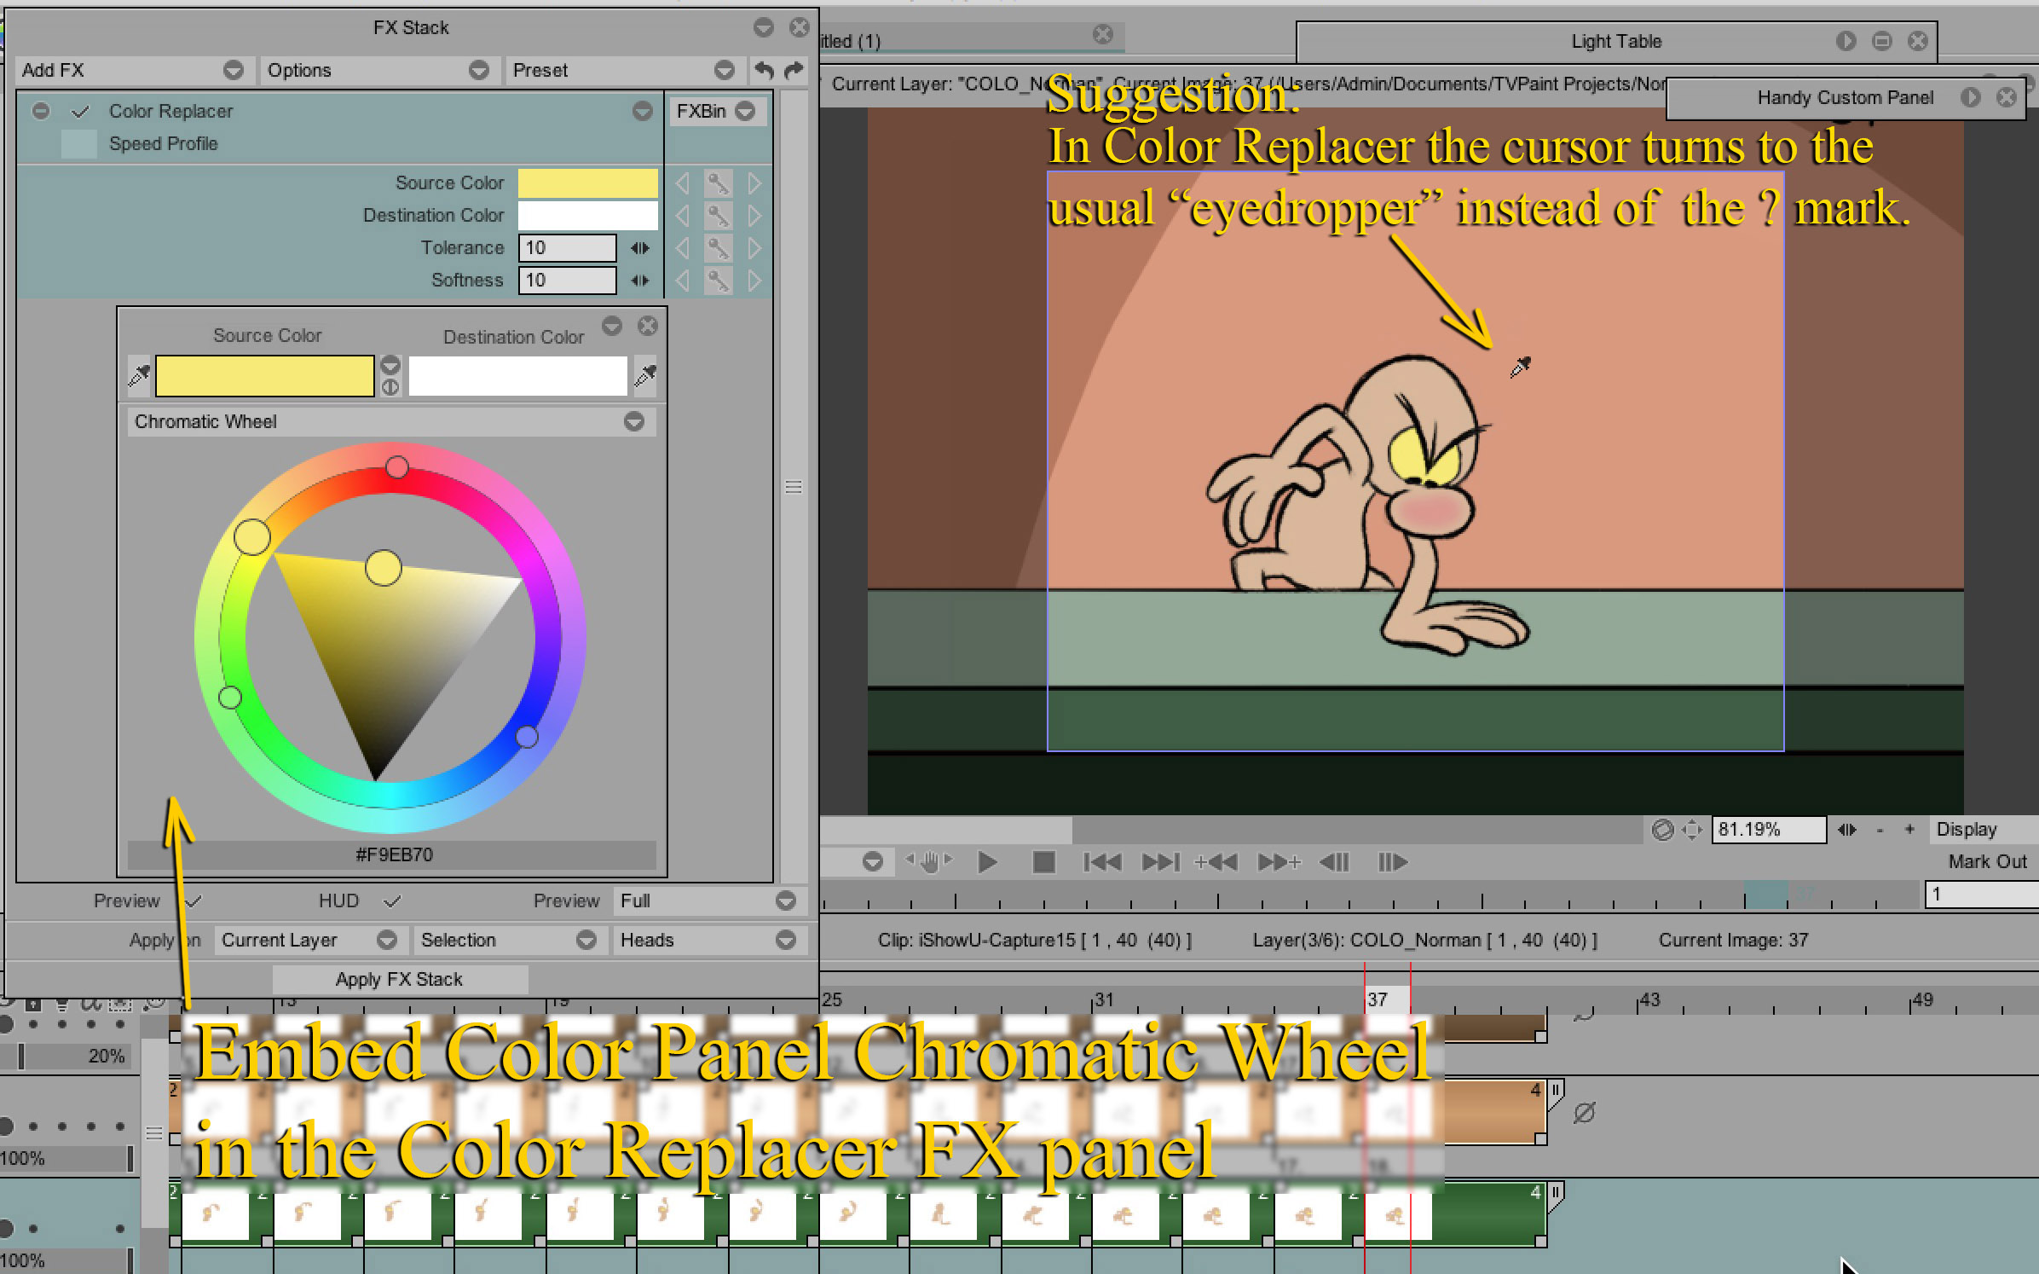Go to next bookmark frame
The width and height of the screenshot is (2039, 1274).
tap(1279, 862)
